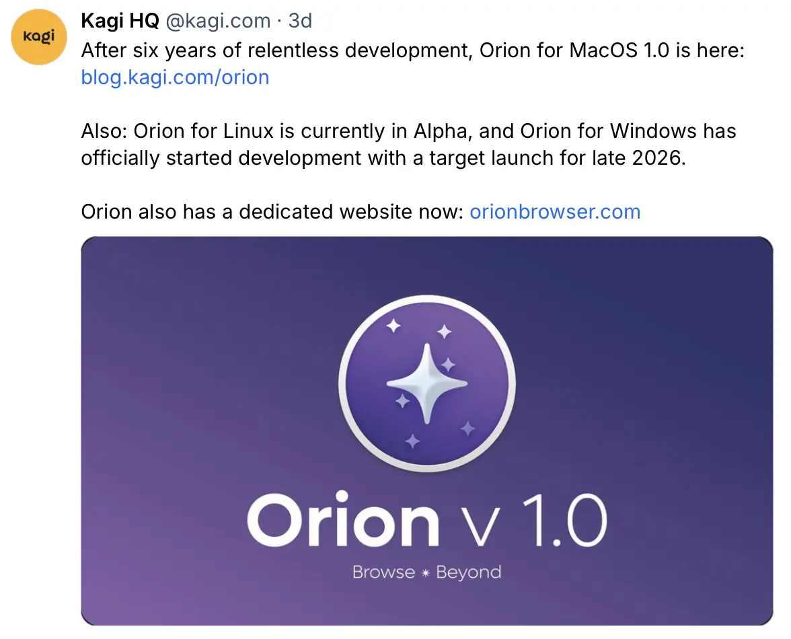Image resolution: width=791 pixels, height=639 pixels.
Task: Click the word Browse in the tagline
Action: pyautogui.click(x=383, y=573)
